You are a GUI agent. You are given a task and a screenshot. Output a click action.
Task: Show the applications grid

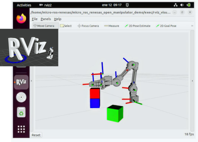tap(21, 129)
